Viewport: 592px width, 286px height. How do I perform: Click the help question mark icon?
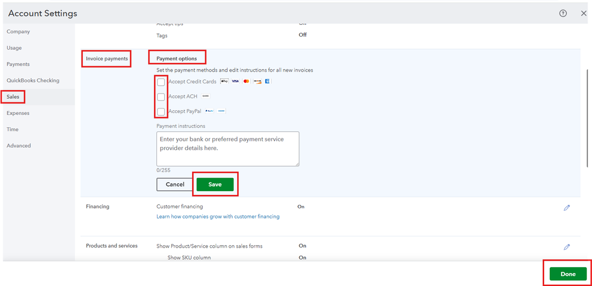click(x=563, y=14)
